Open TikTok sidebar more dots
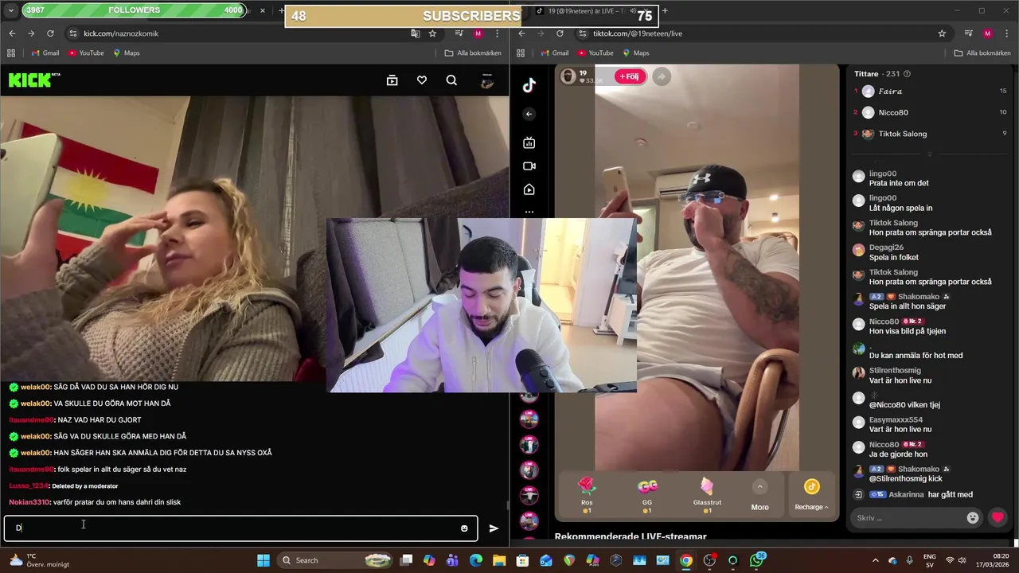This screenshot has width=1019, height=573. [x=529, y=212]
